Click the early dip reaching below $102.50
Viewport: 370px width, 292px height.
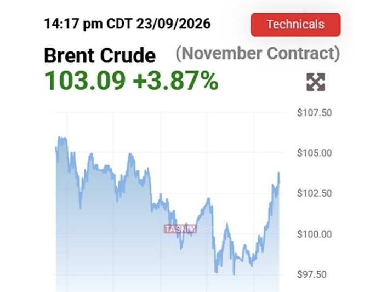pos(81,207)
